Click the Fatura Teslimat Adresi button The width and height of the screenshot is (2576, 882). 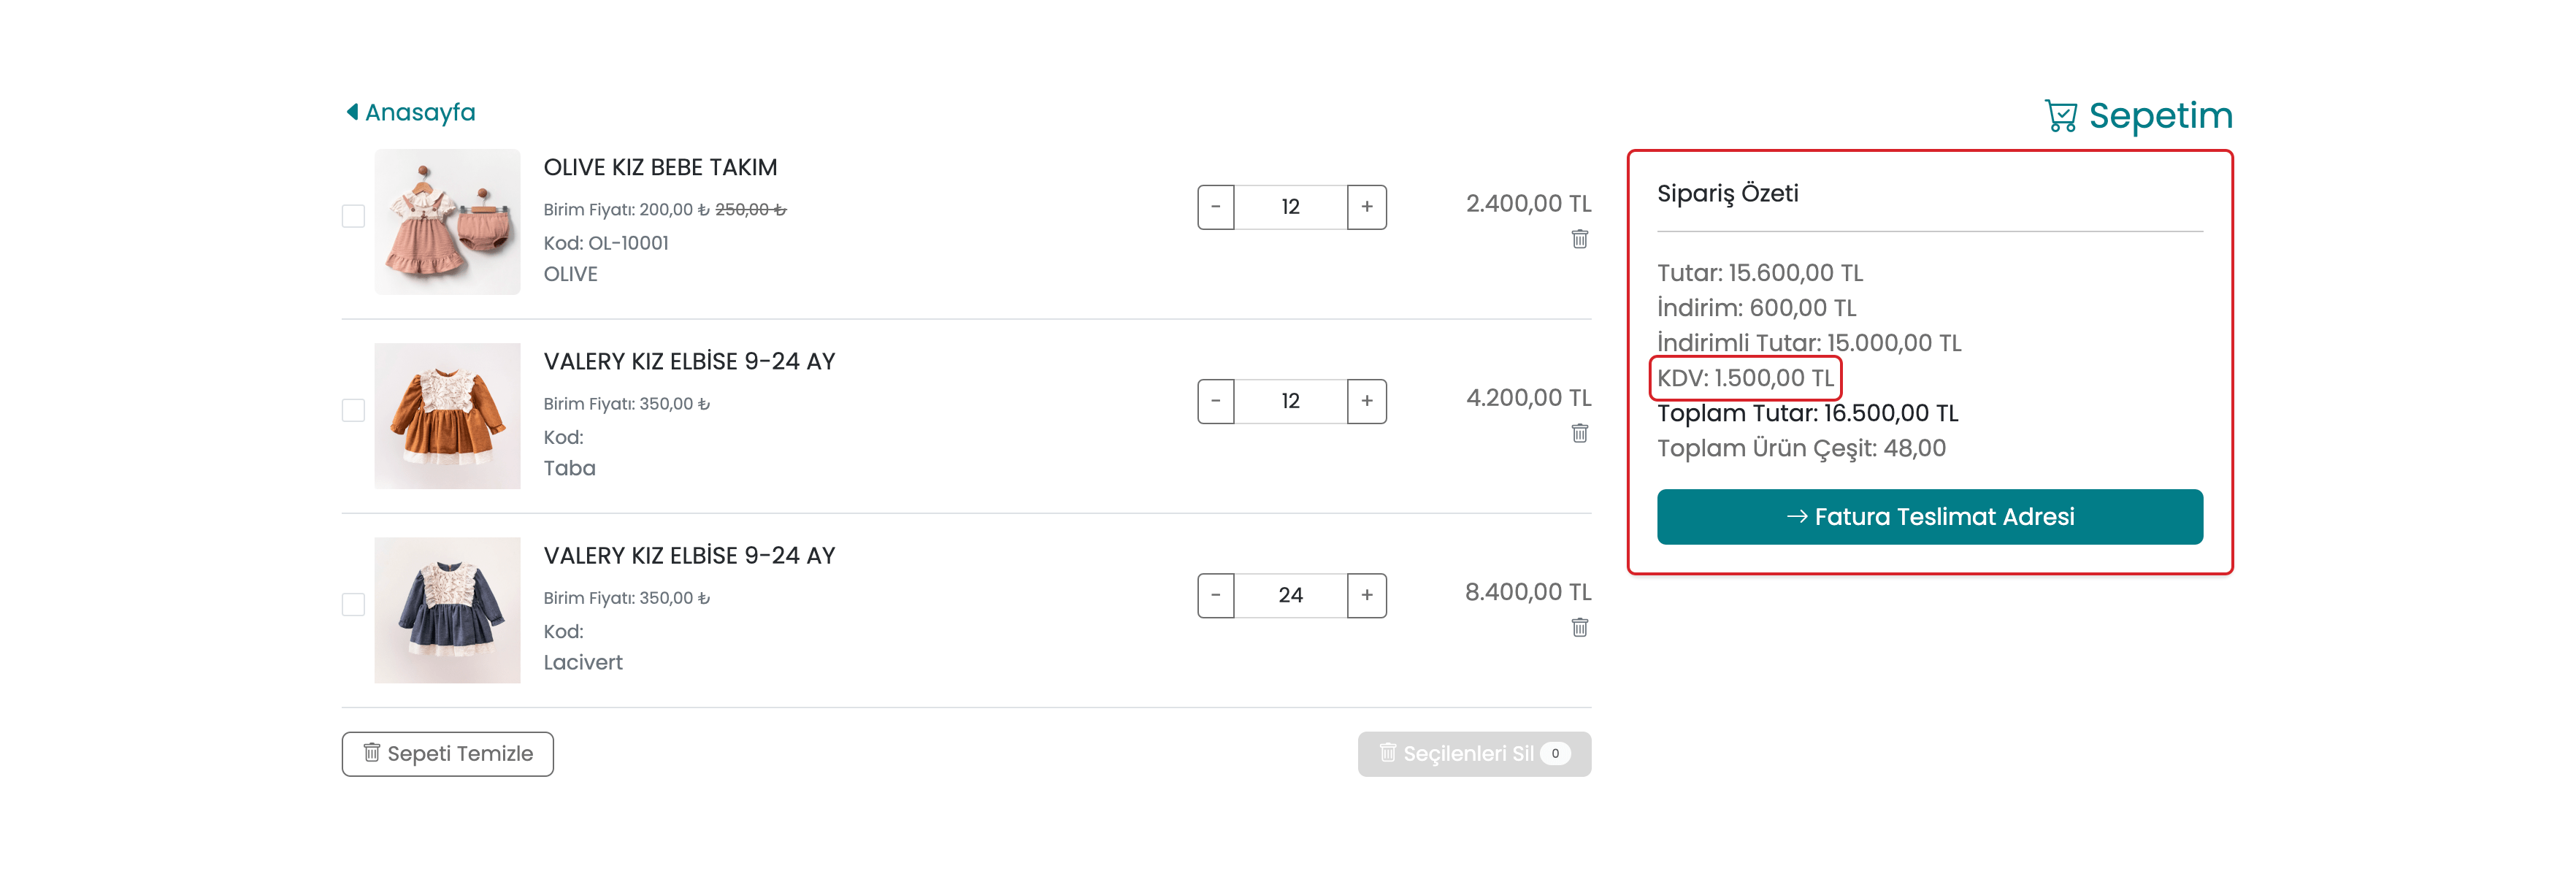[x=1929, y=517]
